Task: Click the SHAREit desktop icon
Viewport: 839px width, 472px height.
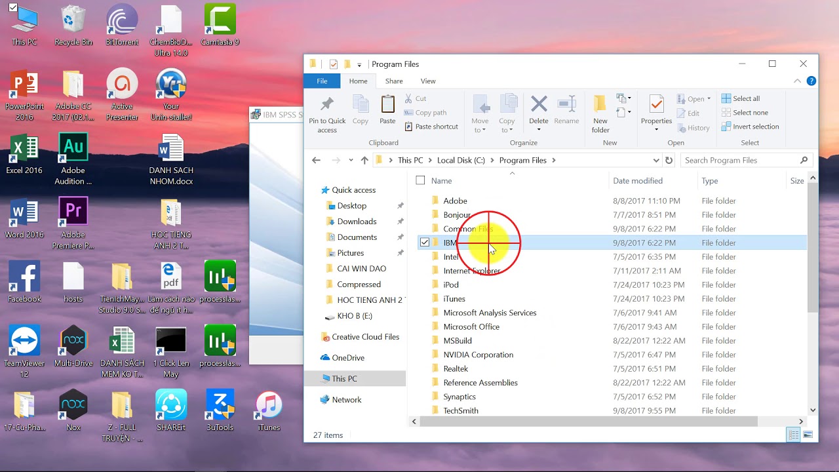Action: pos(171,411)
